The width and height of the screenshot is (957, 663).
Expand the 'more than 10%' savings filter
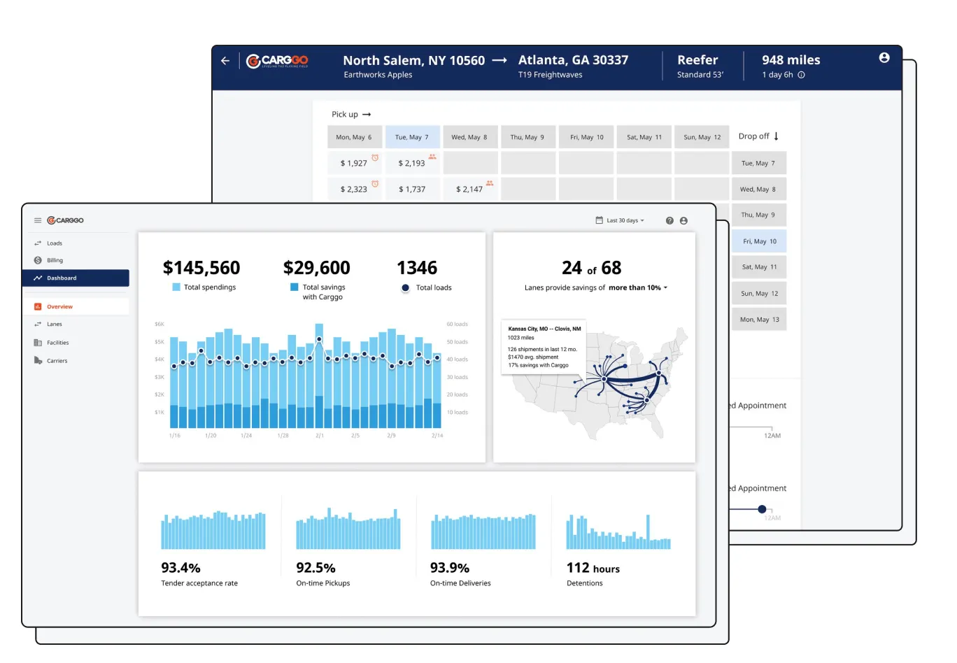coord(637,287)
